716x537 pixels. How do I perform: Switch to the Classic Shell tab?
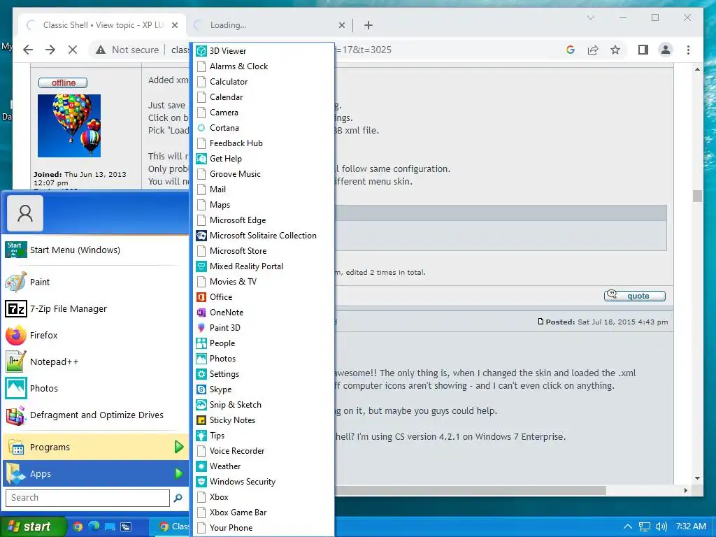(103, 25)
